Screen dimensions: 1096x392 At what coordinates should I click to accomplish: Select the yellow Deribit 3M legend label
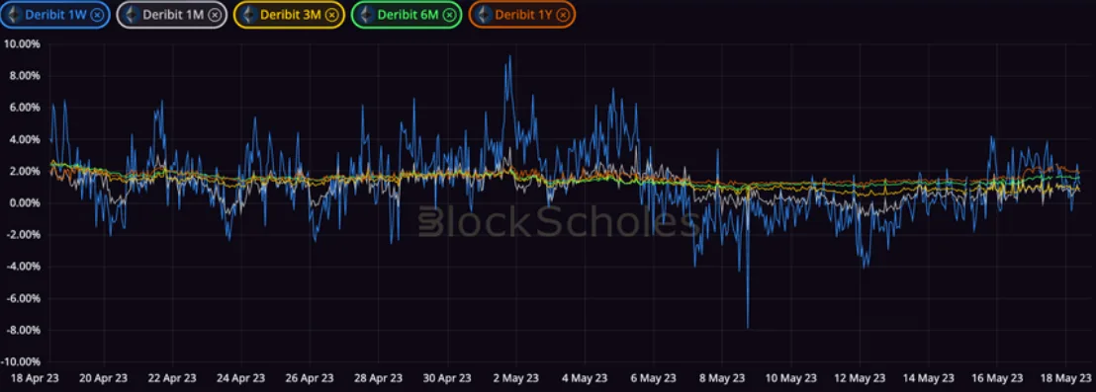(292, 14)
